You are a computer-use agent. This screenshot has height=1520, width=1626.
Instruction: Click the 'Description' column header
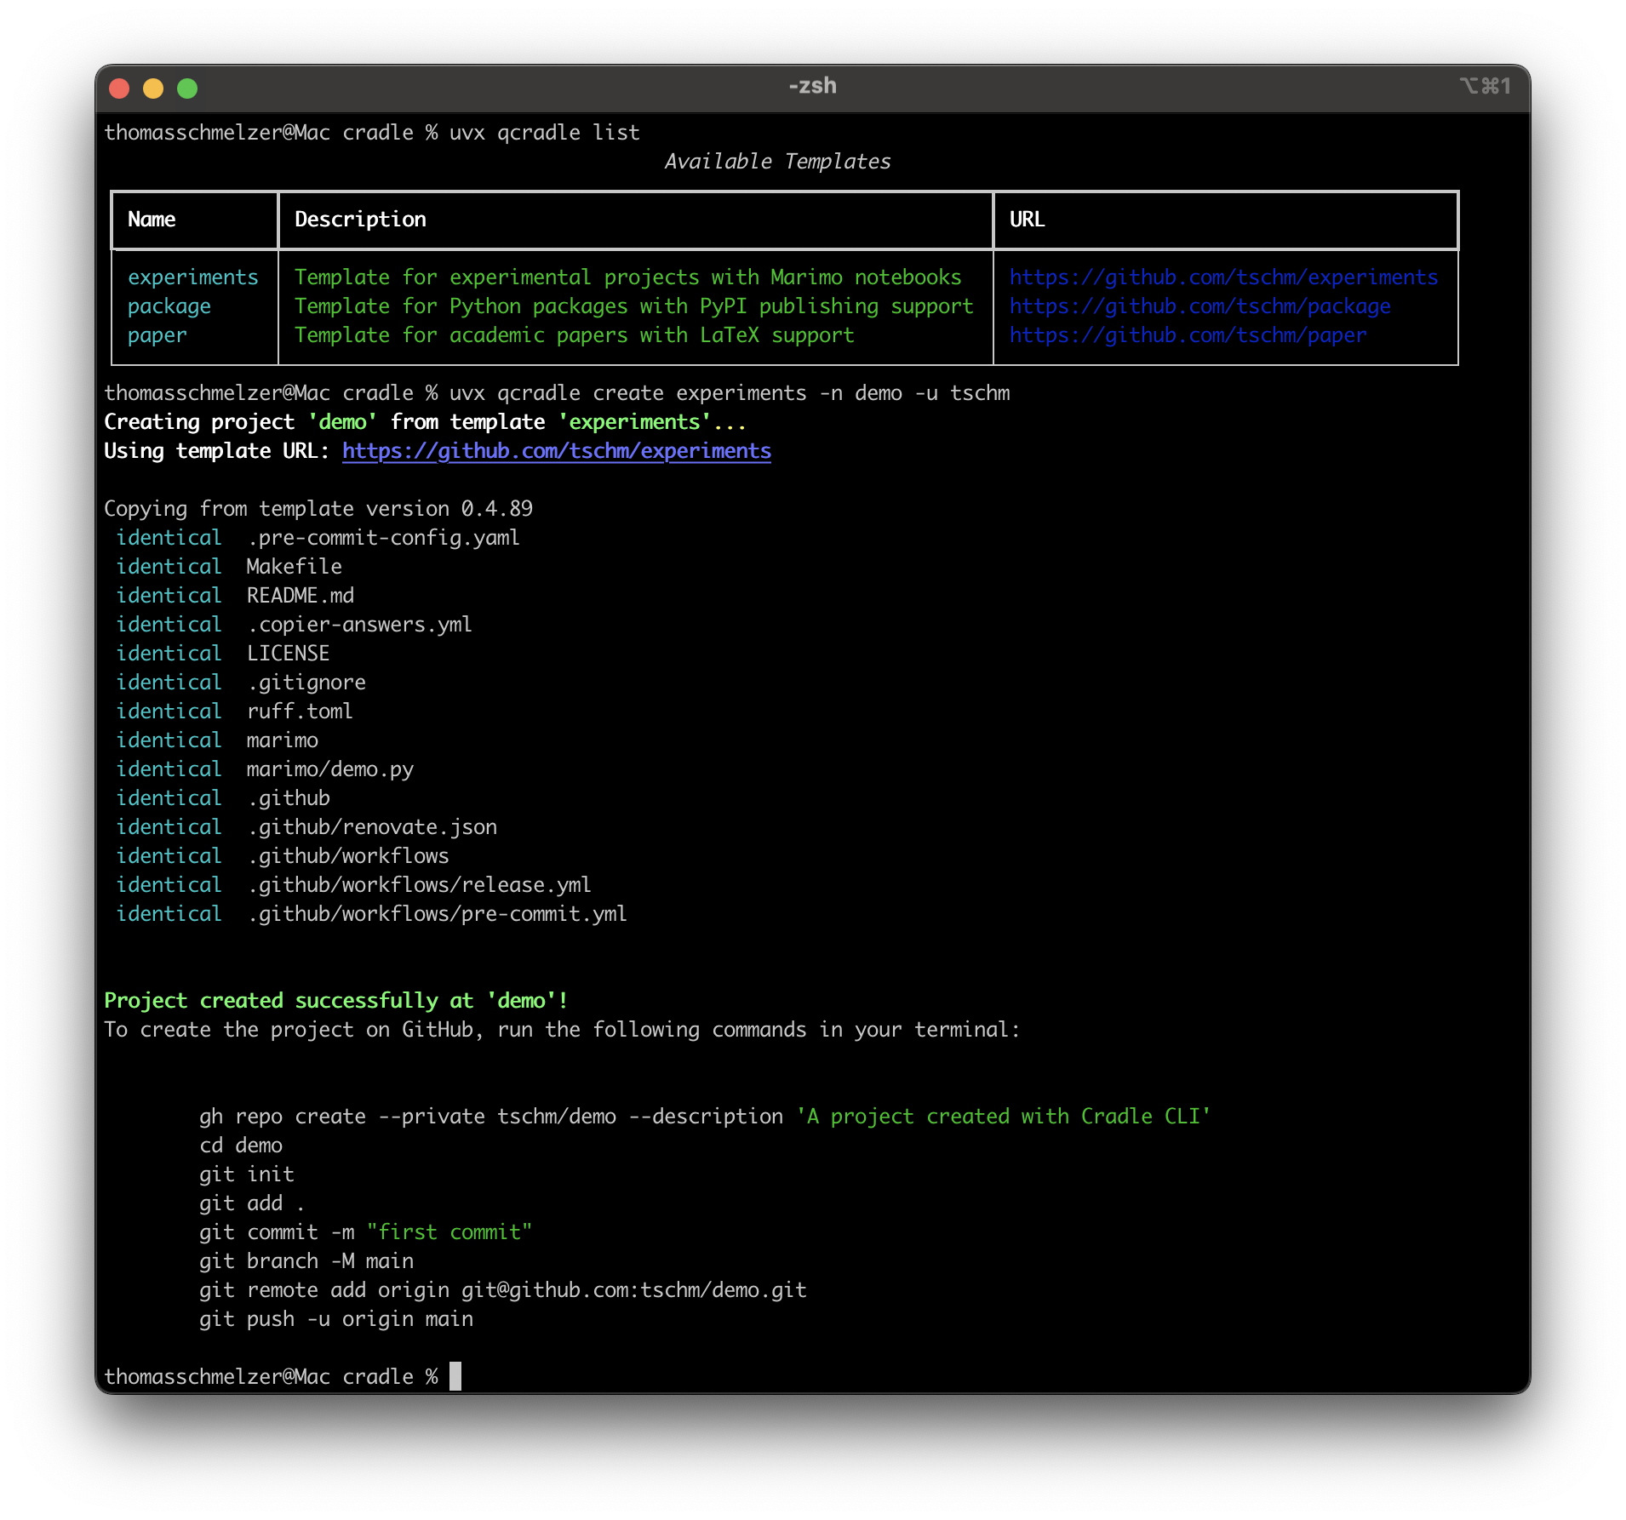(360, 220)
